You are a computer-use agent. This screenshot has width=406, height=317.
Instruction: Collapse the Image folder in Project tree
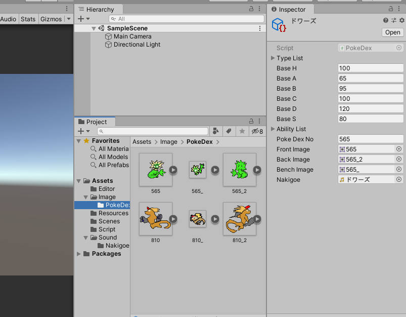tap(85, 196)
